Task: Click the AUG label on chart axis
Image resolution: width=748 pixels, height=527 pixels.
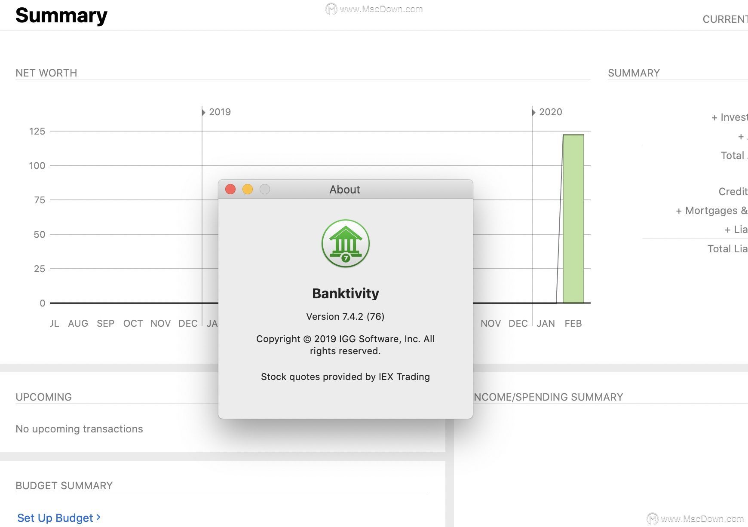Action: click(x=78, y=324)
